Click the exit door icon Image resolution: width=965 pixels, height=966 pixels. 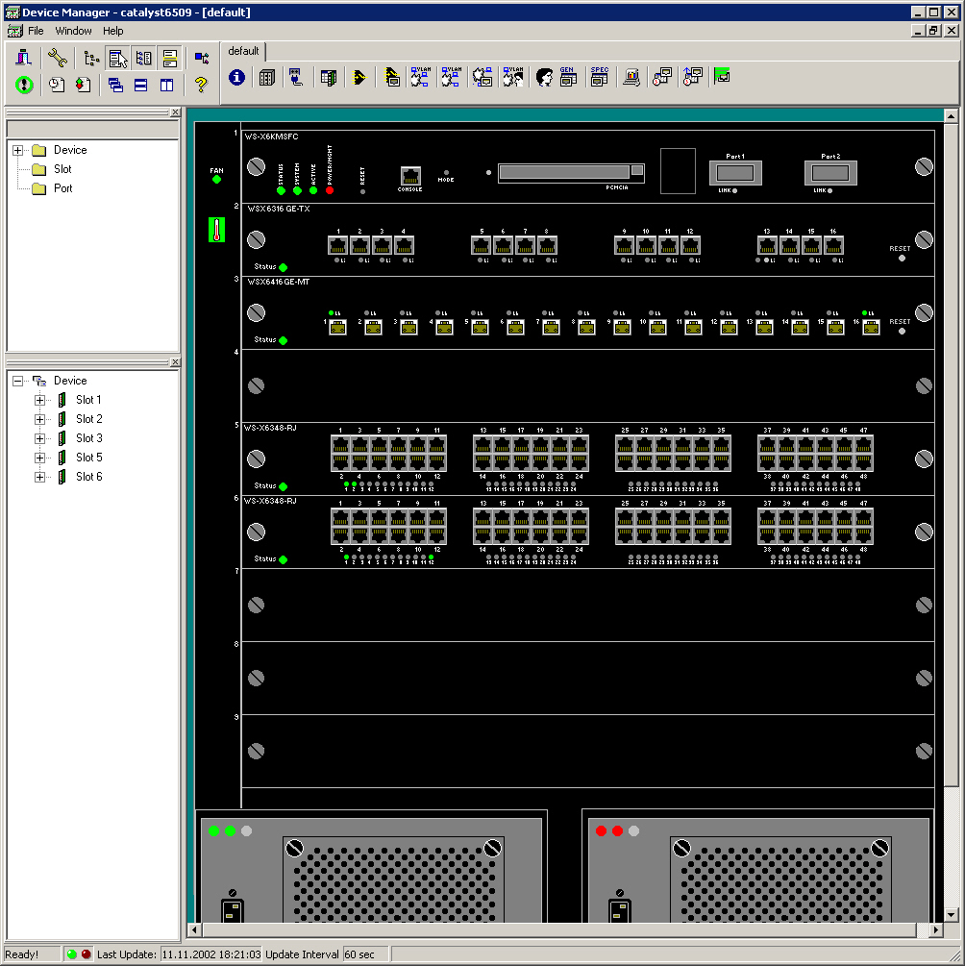24,59
